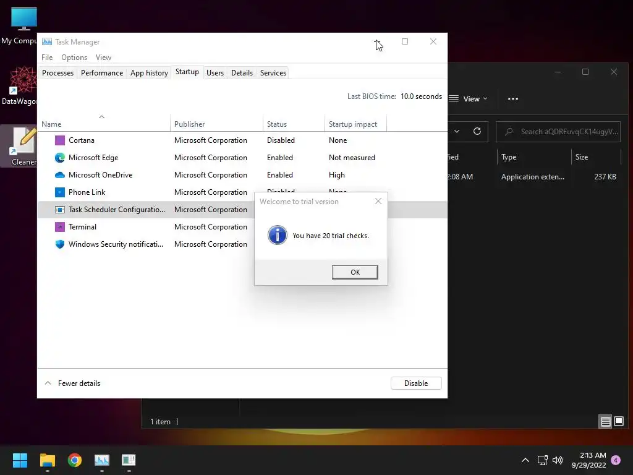The height and width of the screenshot is (475, 633).
Task: Select the Startup tab
Action: (187, 72)
